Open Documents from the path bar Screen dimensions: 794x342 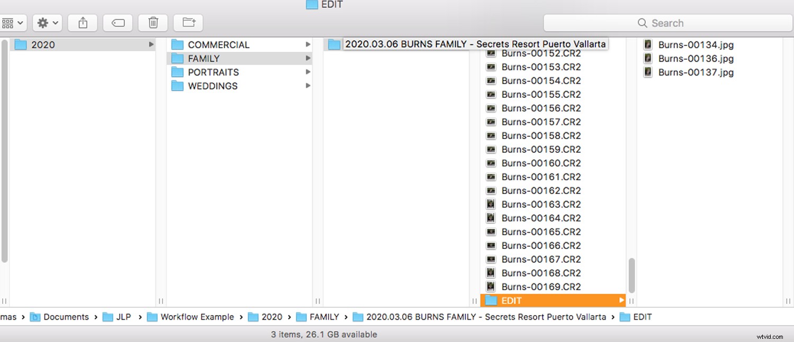(x=66, y=317)
